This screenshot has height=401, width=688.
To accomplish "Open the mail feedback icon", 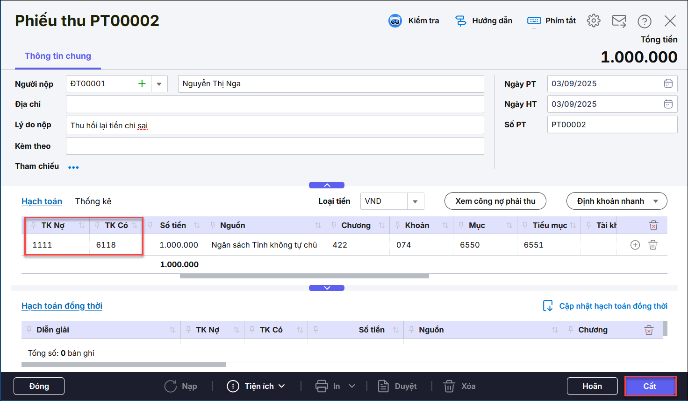I will coord(619,21).
